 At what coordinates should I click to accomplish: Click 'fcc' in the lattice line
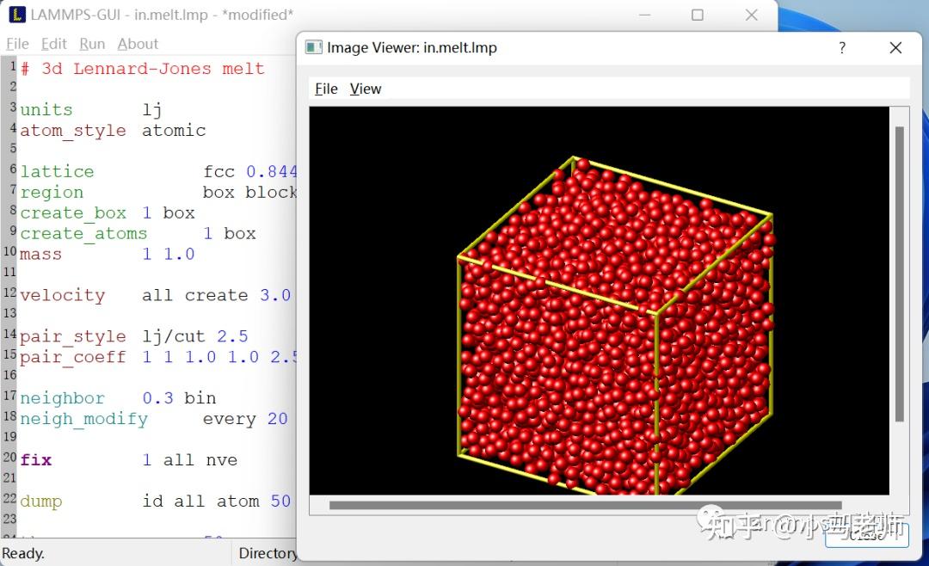coord(218,172)
